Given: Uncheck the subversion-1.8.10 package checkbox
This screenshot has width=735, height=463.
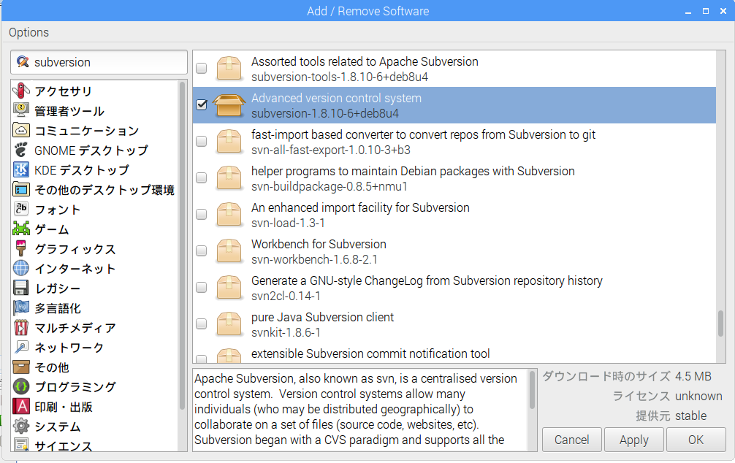Looking at the screenshot, I should click(202, 105).
